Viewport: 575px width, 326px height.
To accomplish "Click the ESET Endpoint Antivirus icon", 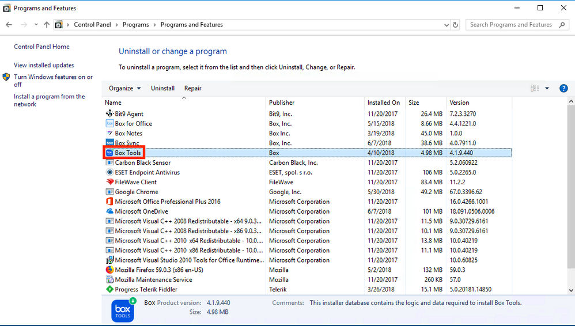I will (x=109, y=172).
